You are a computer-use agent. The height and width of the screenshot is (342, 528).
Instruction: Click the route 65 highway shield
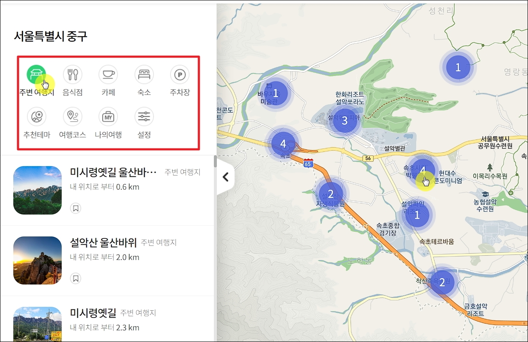[x=308, y=163]
